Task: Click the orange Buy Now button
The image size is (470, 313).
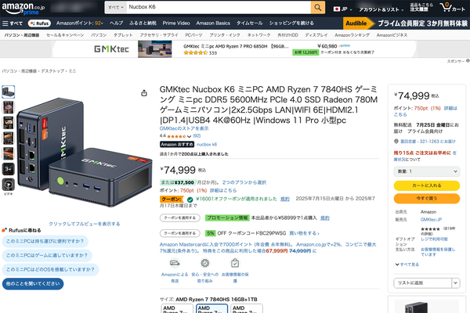Action: tap(427, 198)
